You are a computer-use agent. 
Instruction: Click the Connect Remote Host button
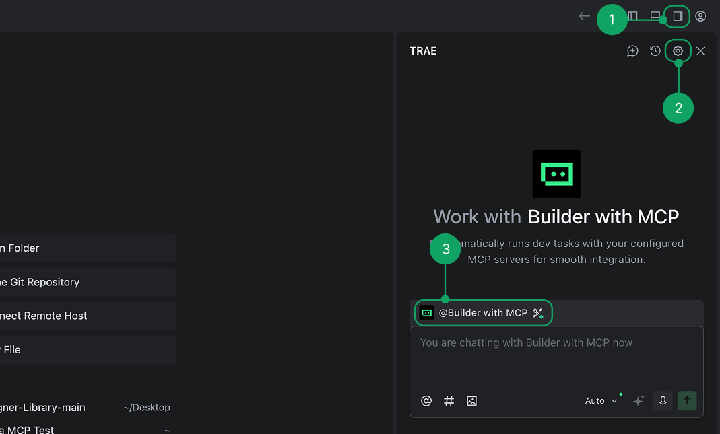tap(88, 316)
